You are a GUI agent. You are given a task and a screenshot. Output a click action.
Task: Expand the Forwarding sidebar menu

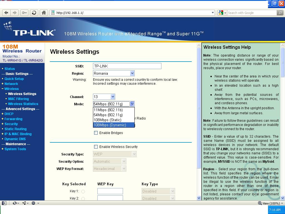click(x=13, y=119)
